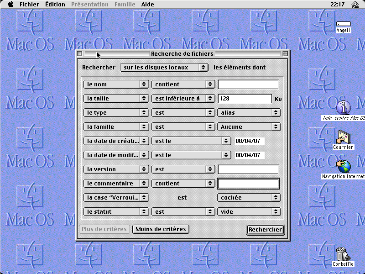The height and width of the screenshot is (274, 365).
Task: Click the "Moins de critères" button
Action: pyautogui.click(x=161, y=229)
